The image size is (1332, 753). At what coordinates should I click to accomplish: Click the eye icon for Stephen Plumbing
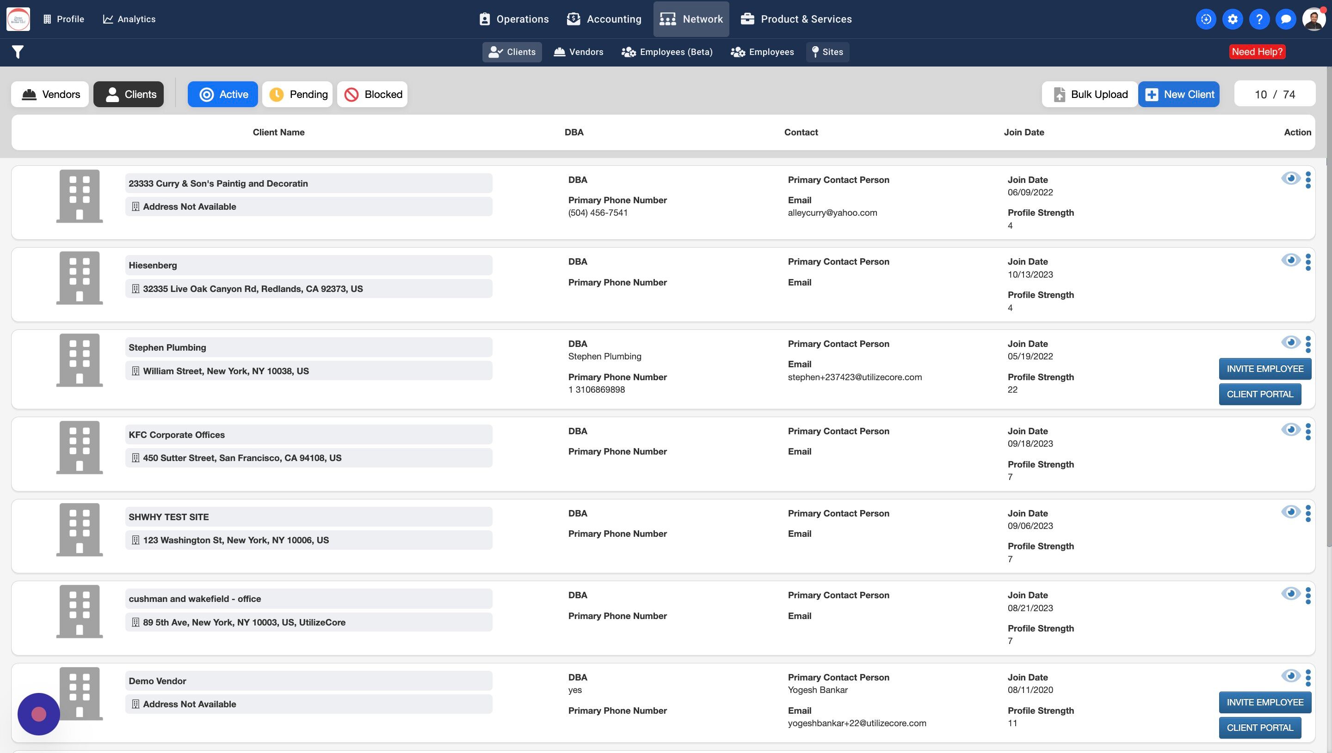coord(1290,342)
